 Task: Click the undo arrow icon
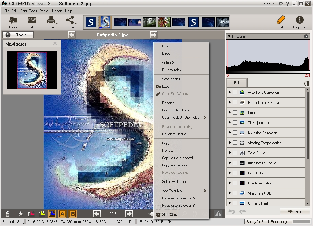coord(232,211)
